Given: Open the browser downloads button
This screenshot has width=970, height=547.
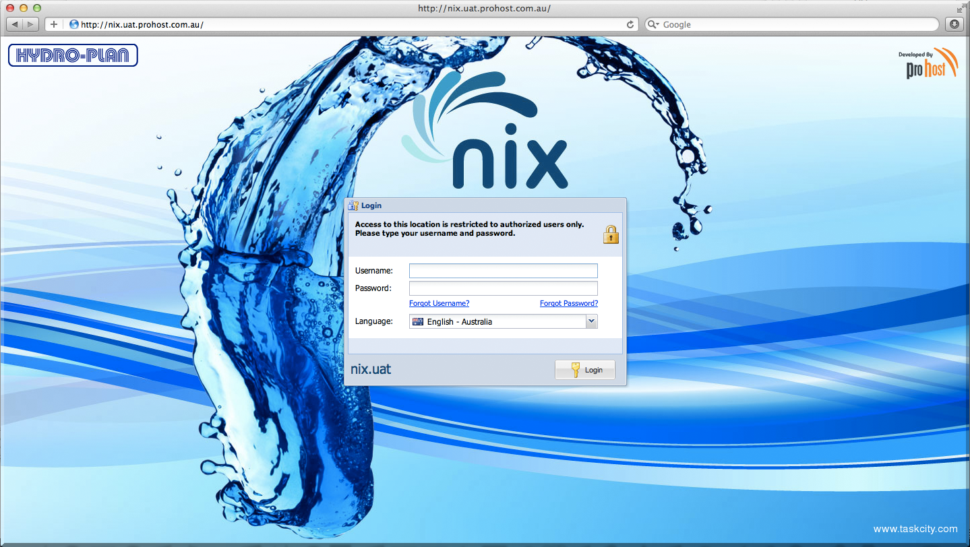Looking at the screenshot, I should click(x=954, y=25).
